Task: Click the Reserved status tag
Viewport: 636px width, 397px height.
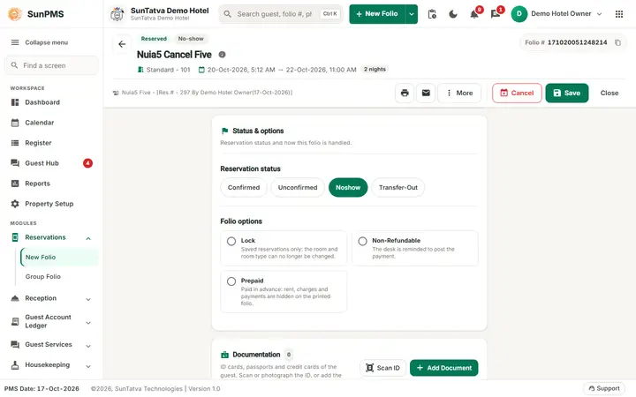Action: 154,39
